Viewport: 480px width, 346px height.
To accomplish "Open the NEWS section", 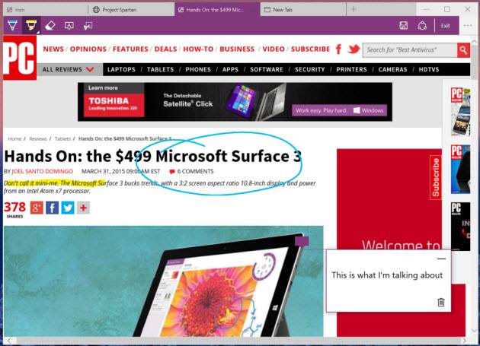I will click(x=53, y=49).
